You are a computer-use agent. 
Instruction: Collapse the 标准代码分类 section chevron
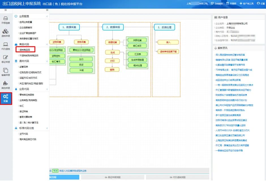(47, 128)
